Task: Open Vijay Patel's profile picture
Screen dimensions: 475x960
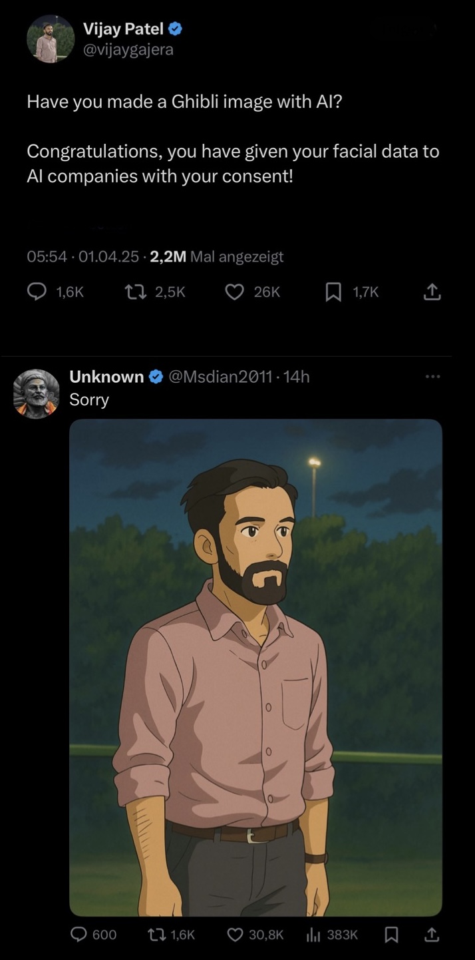Action: pyautogui.click(x=51, y=39)
